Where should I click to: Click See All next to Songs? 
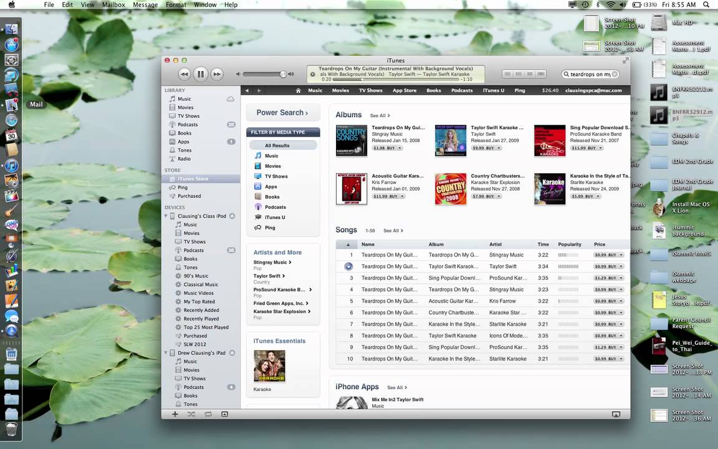(x=393, y=231)
